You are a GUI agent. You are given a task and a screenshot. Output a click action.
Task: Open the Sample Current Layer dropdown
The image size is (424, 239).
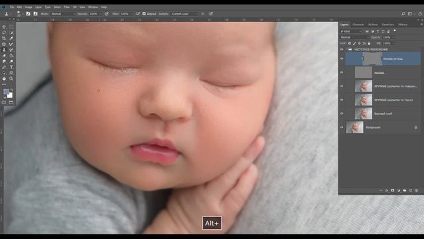[x=185, y=13]
